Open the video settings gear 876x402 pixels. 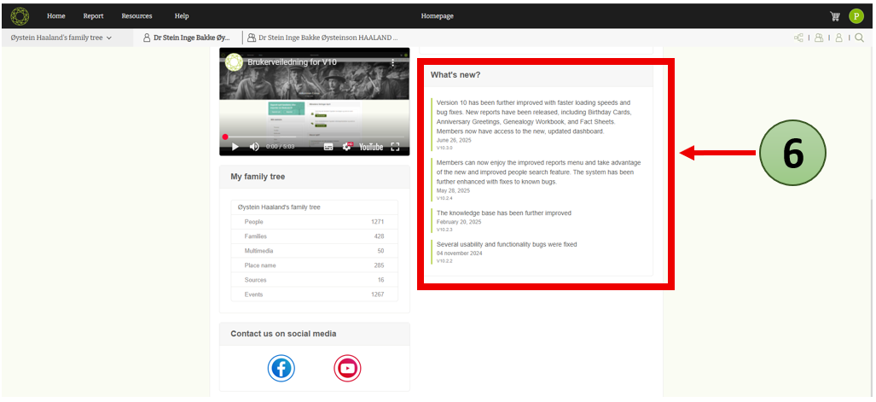348,147
